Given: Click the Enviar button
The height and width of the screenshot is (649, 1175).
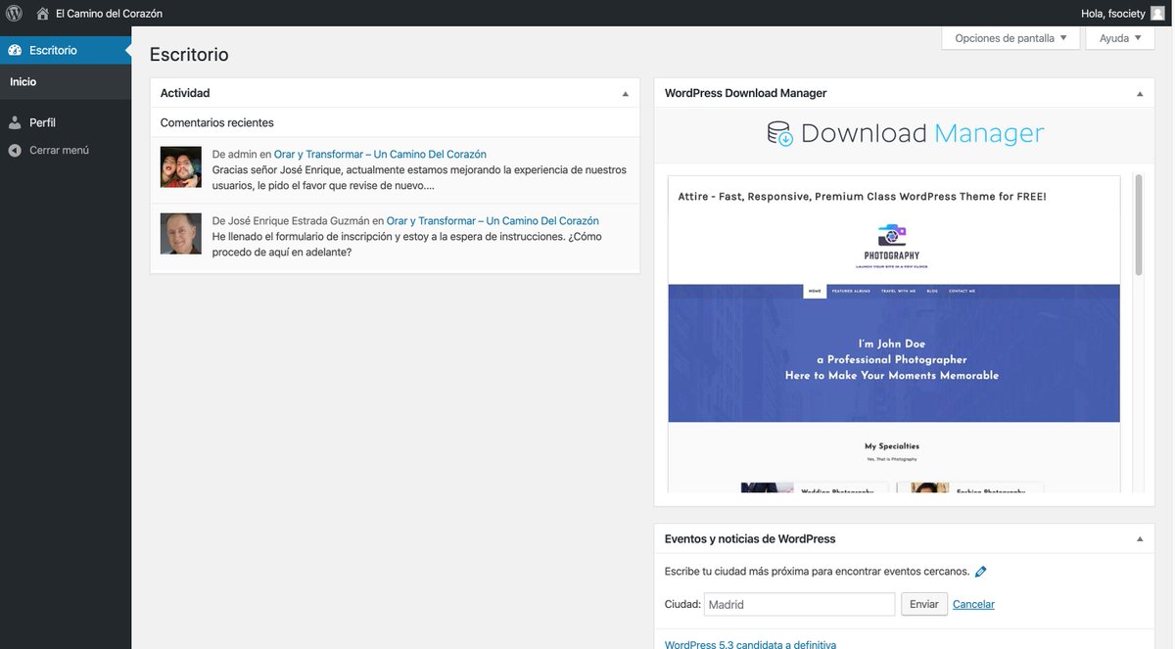Looking at the screenshot, I should 923,604.
